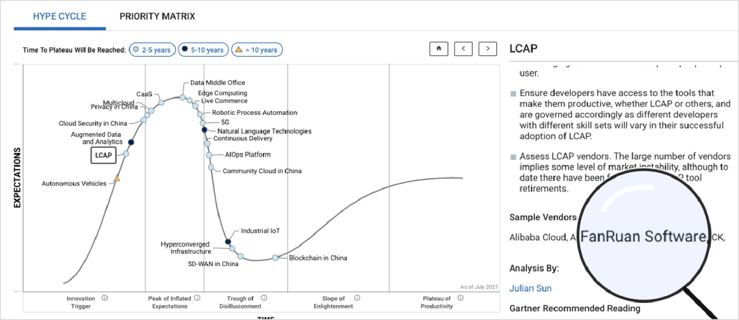Toggle the 2-5 years filter

click(x=152, y=49)
